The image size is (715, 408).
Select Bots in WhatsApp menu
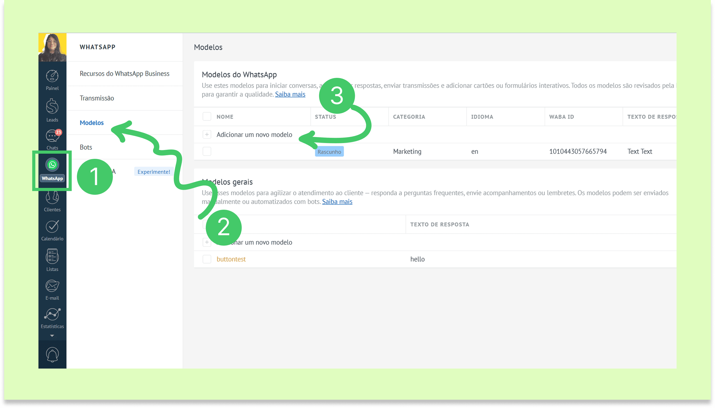(86, 147)
